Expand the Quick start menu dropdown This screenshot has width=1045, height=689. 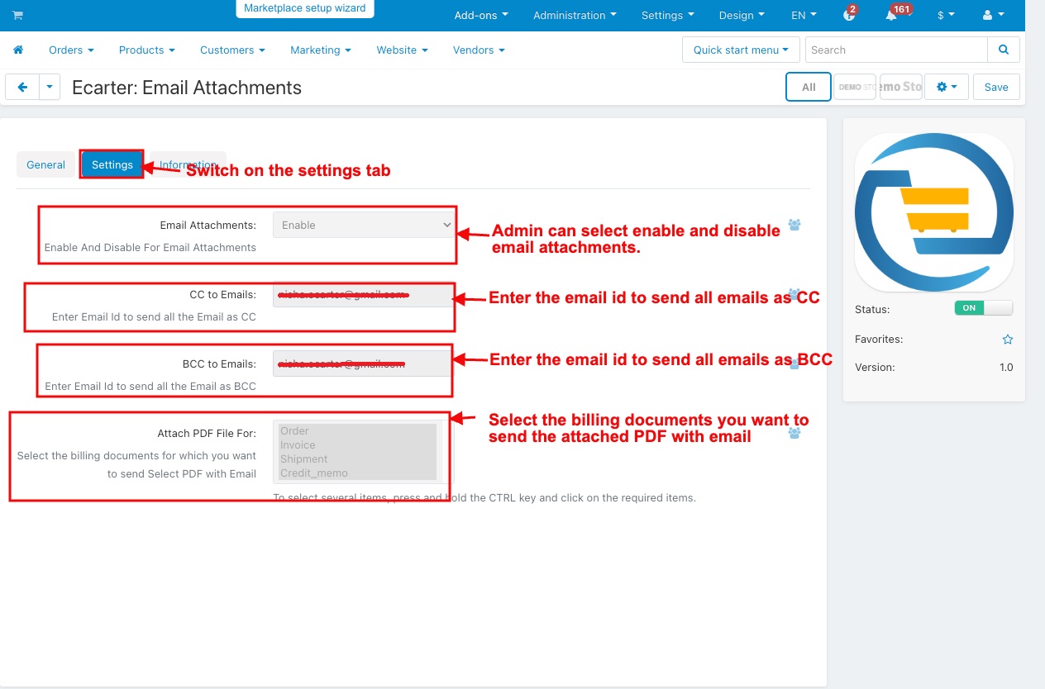point(741,50)
